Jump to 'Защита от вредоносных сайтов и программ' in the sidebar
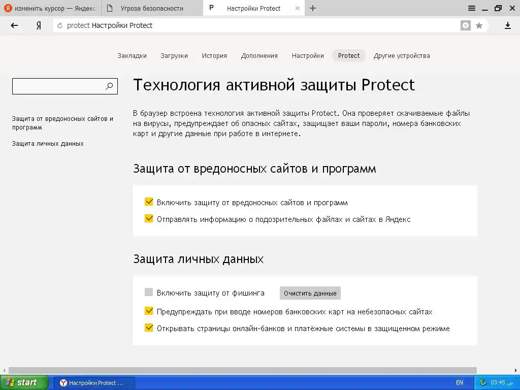 tap(62, 123)
